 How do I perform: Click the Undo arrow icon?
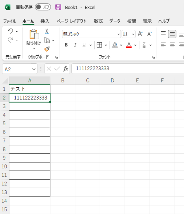click(10, 31)
